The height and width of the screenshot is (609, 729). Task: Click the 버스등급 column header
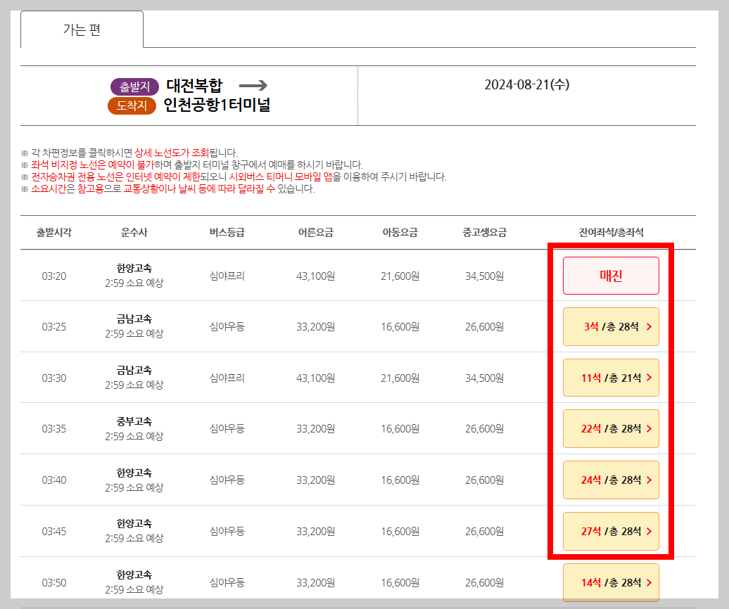point(227,232)
